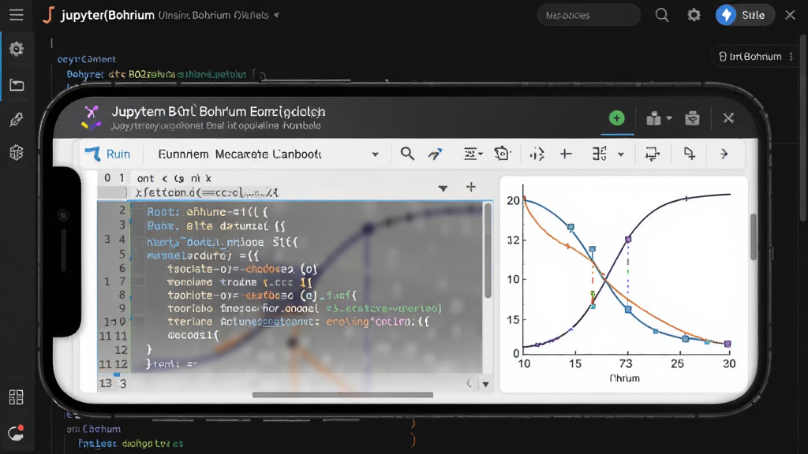Viewport: 808px width, 454px height.
Task: Open the grid panel icon in sidebar
Action: (17, 397)
